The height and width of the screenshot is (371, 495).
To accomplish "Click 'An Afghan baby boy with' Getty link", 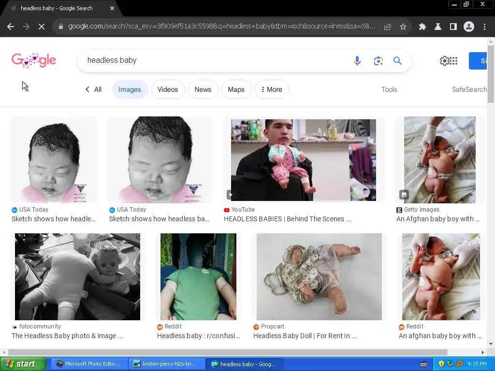I will (x=438, y=219).
